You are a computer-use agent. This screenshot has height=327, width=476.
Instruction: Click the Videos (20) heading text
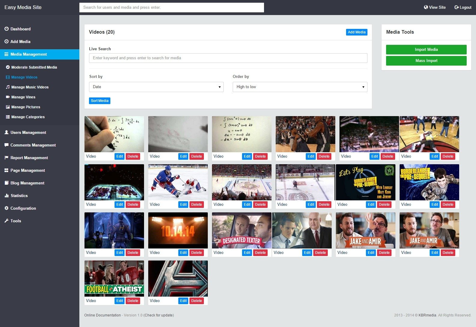102,32
